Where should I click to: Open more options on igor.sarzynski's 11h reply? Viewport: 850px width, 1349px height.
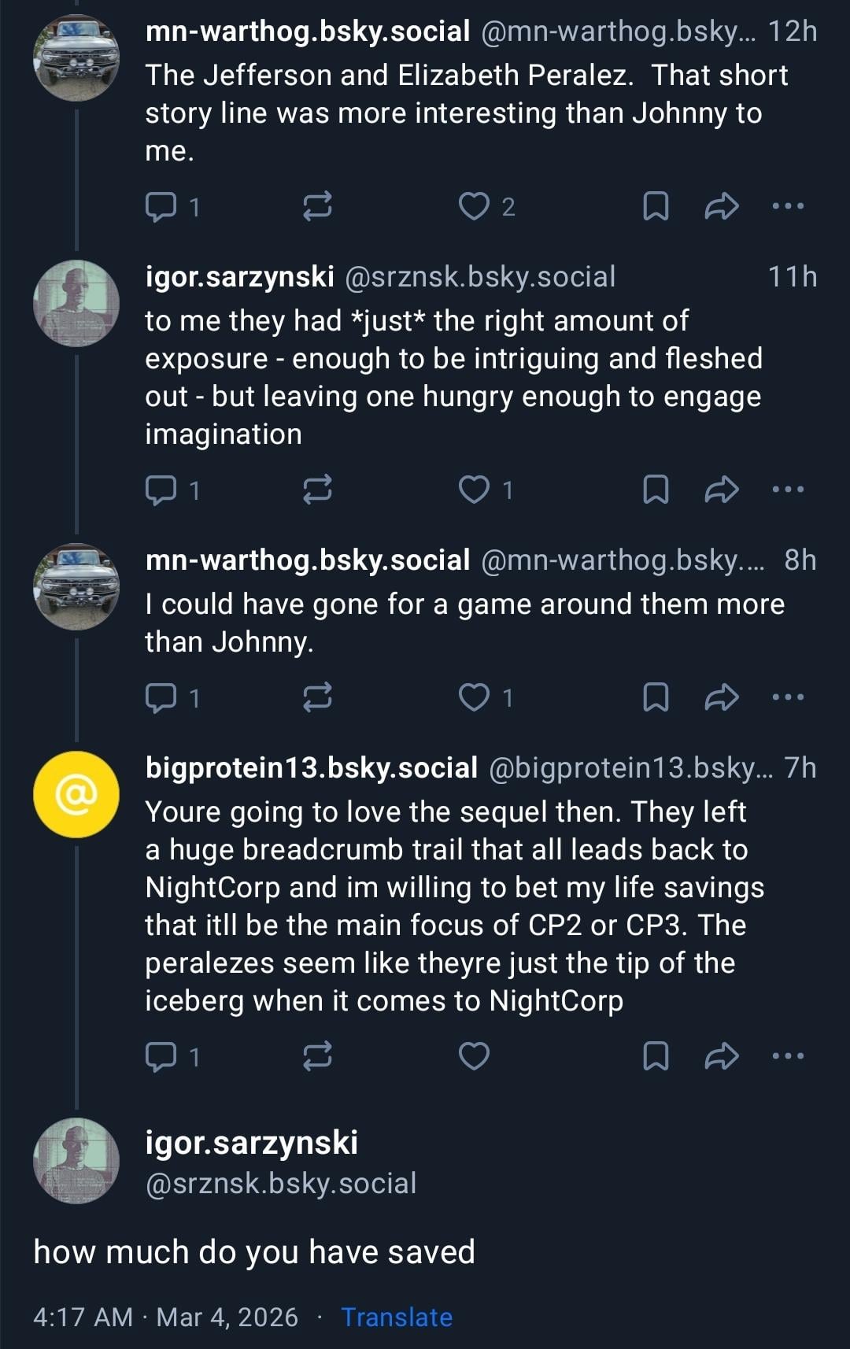pos(788,490)
